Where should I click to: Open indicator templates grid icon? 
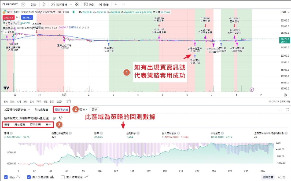pyautogui.click(x=77, y=4)
